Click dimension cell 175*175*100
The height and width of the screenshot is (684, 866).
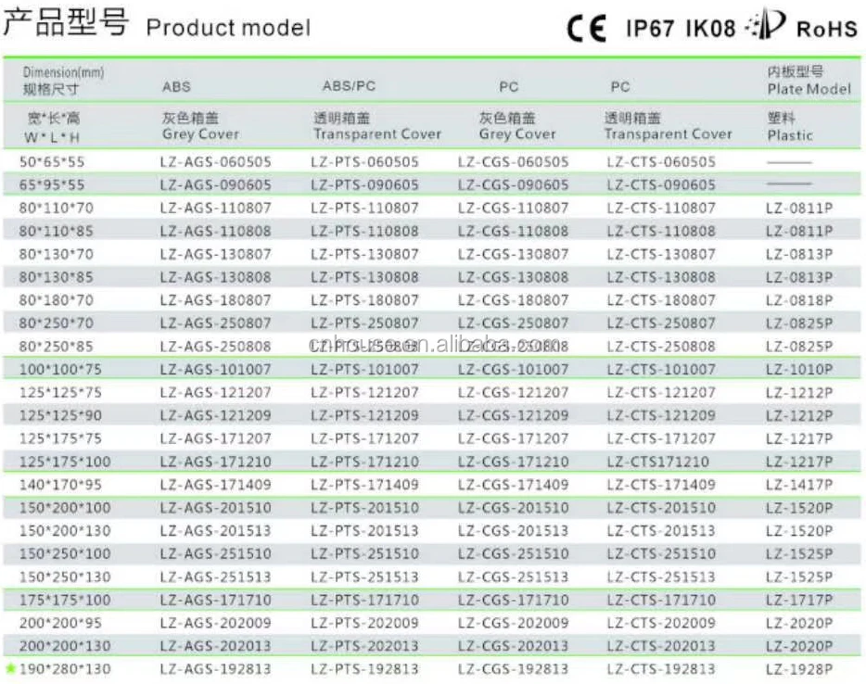tap(65, 601)
